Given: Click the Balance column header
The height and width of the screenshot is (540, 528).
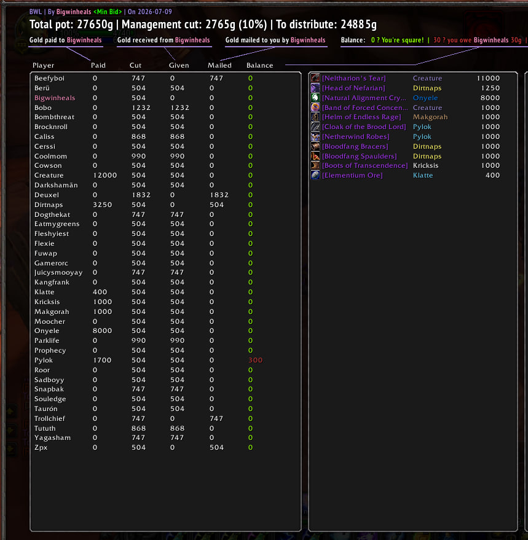Looking at the screenshot, I should 260,66.
